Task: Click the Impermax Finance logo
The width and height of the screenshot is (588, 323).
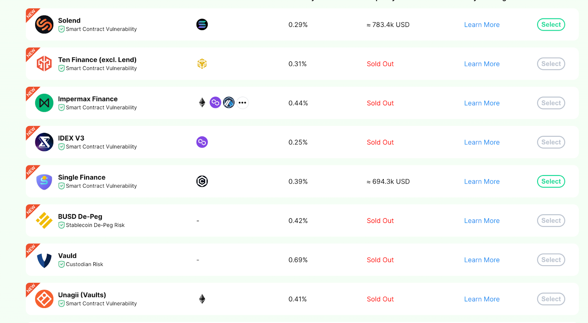Action: tap(44, 103)
